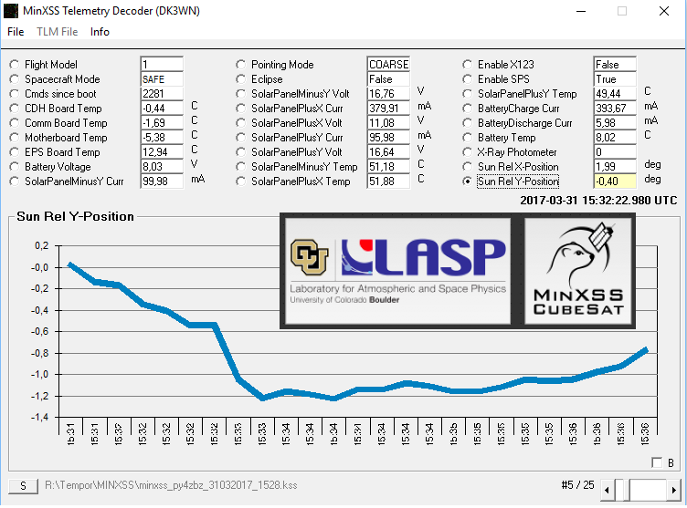Step to previous frame with left arrow

coord(607,490)
